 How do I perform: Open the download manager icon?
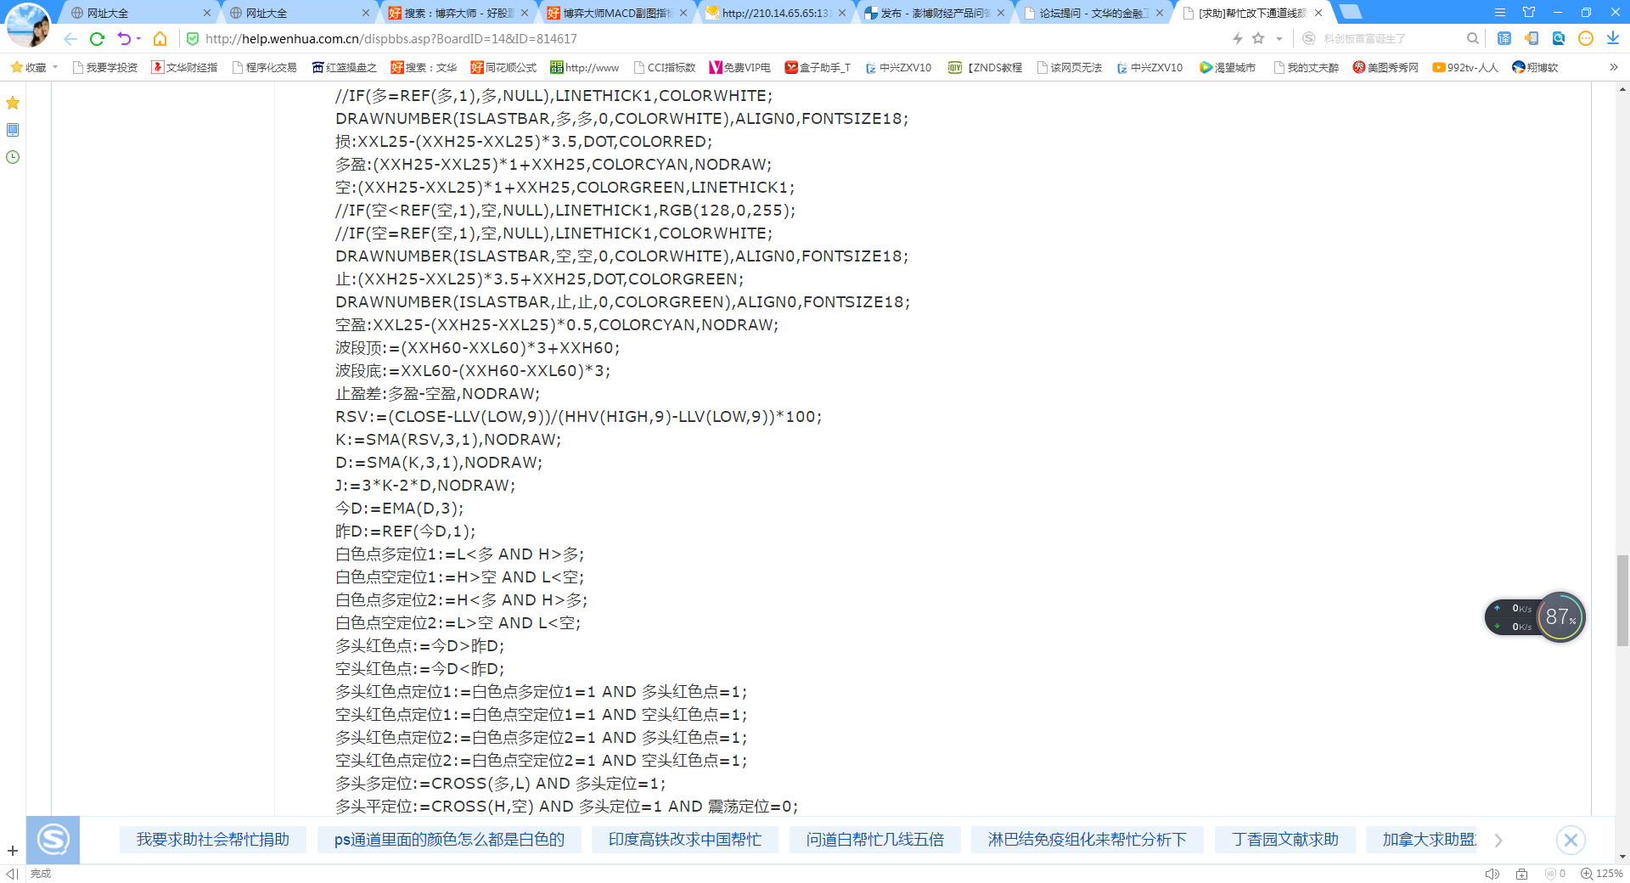tap(1611, 38)
